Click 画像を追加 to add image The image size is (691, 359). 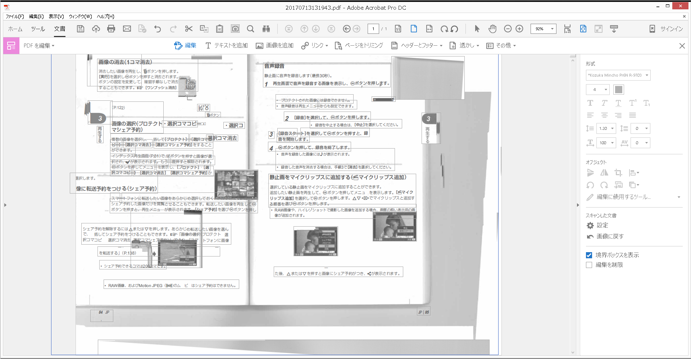coord(275,45)
